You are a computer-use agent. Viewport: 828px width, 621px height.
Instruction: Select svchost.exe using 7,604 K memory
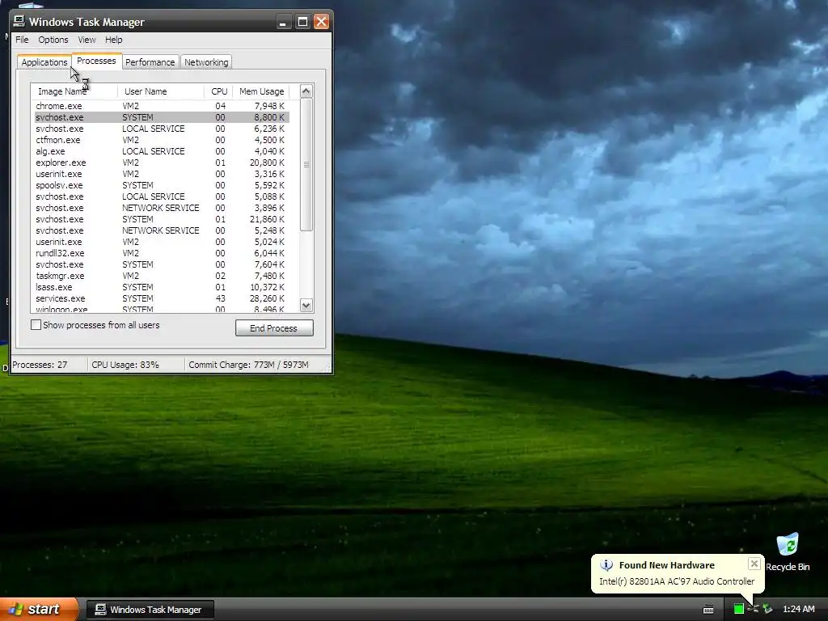point(162,264)
